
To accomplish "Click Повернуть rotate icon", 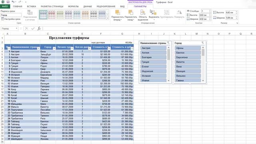I will coord(179,12).
